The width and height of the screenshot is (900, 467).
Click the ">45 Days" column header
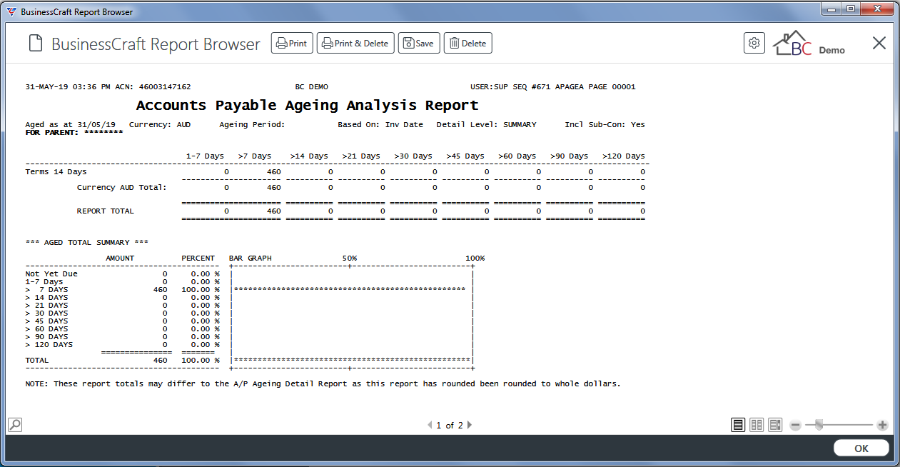465,156
